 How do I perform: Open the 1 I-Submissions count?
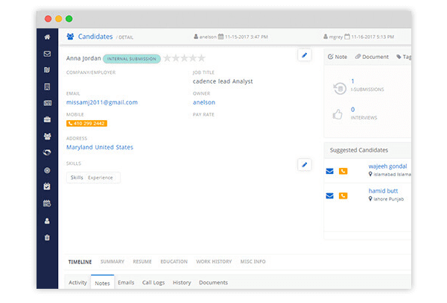pos(352,81)
